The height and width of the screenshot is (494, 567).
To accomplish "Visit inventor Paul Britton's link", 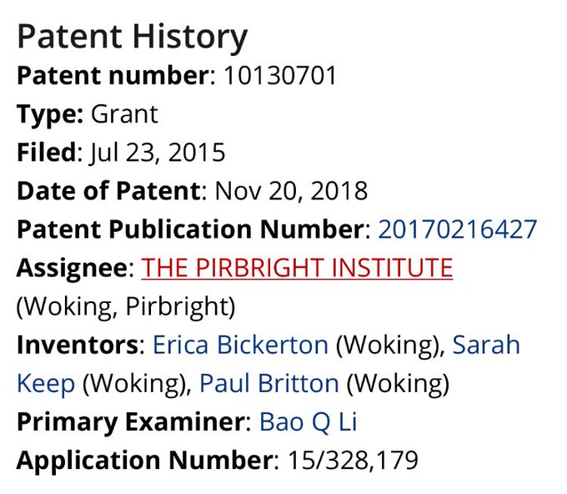I will (x=268, y=383).
